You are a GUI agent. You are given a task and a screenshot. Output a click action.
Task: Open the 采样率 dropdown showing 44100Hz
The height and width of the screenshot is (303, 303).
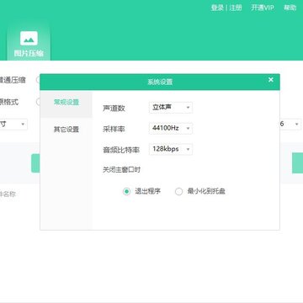[x=171, y=128]
